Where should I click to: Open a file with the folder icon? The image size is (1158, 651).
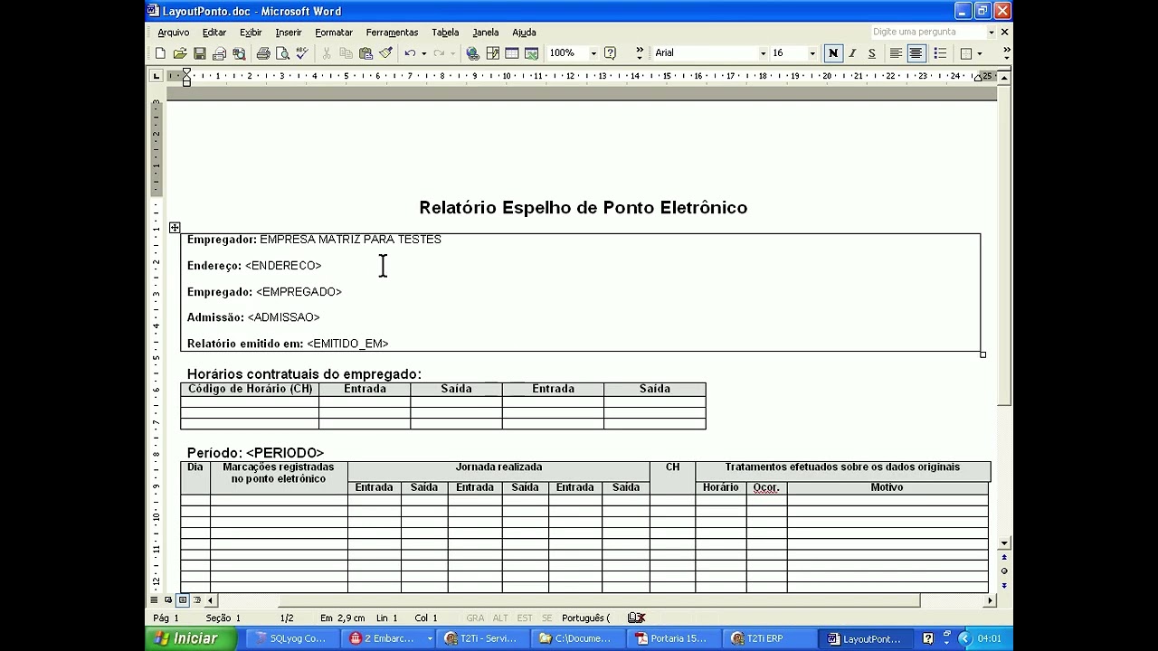pyautogui.click(x=180, y=53)
